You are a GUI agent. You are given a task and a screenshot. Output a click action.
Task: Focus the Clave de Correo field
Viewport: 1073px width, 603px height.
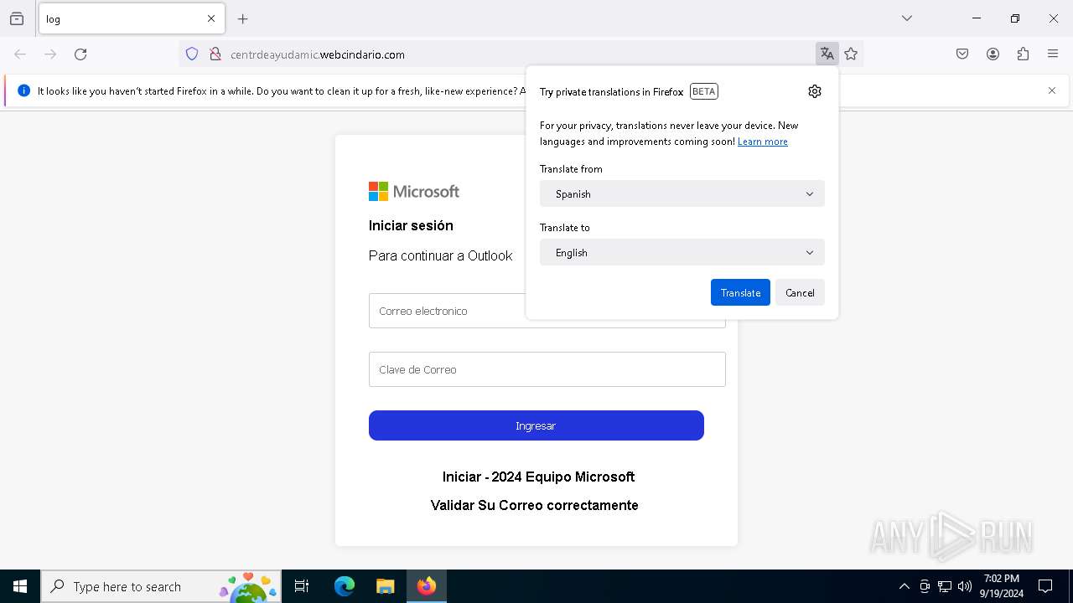click(x=547, y=369)
